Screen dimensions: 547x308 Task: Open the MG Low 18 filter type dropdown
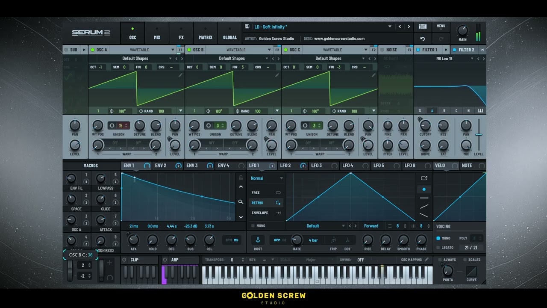(472, 59)
